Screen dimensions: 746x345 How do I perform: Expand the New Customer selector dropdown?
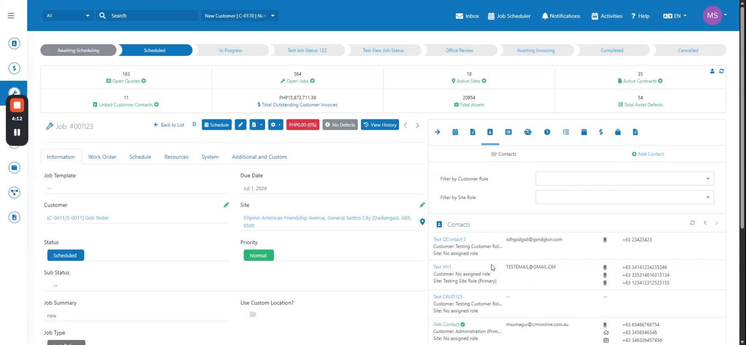[273, 16]
